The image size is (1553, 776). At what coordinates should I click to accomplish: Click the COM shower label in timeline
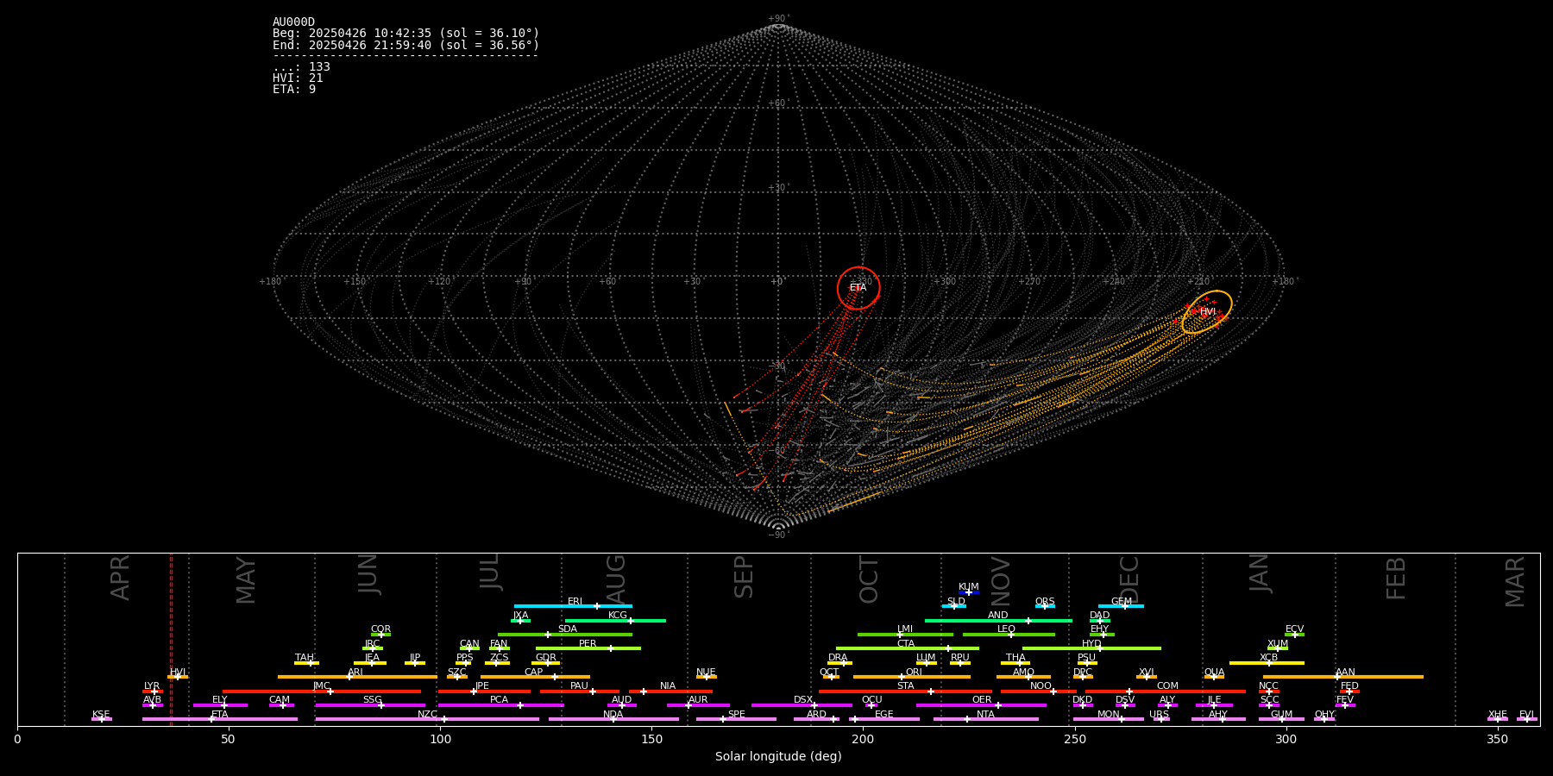1167,686
